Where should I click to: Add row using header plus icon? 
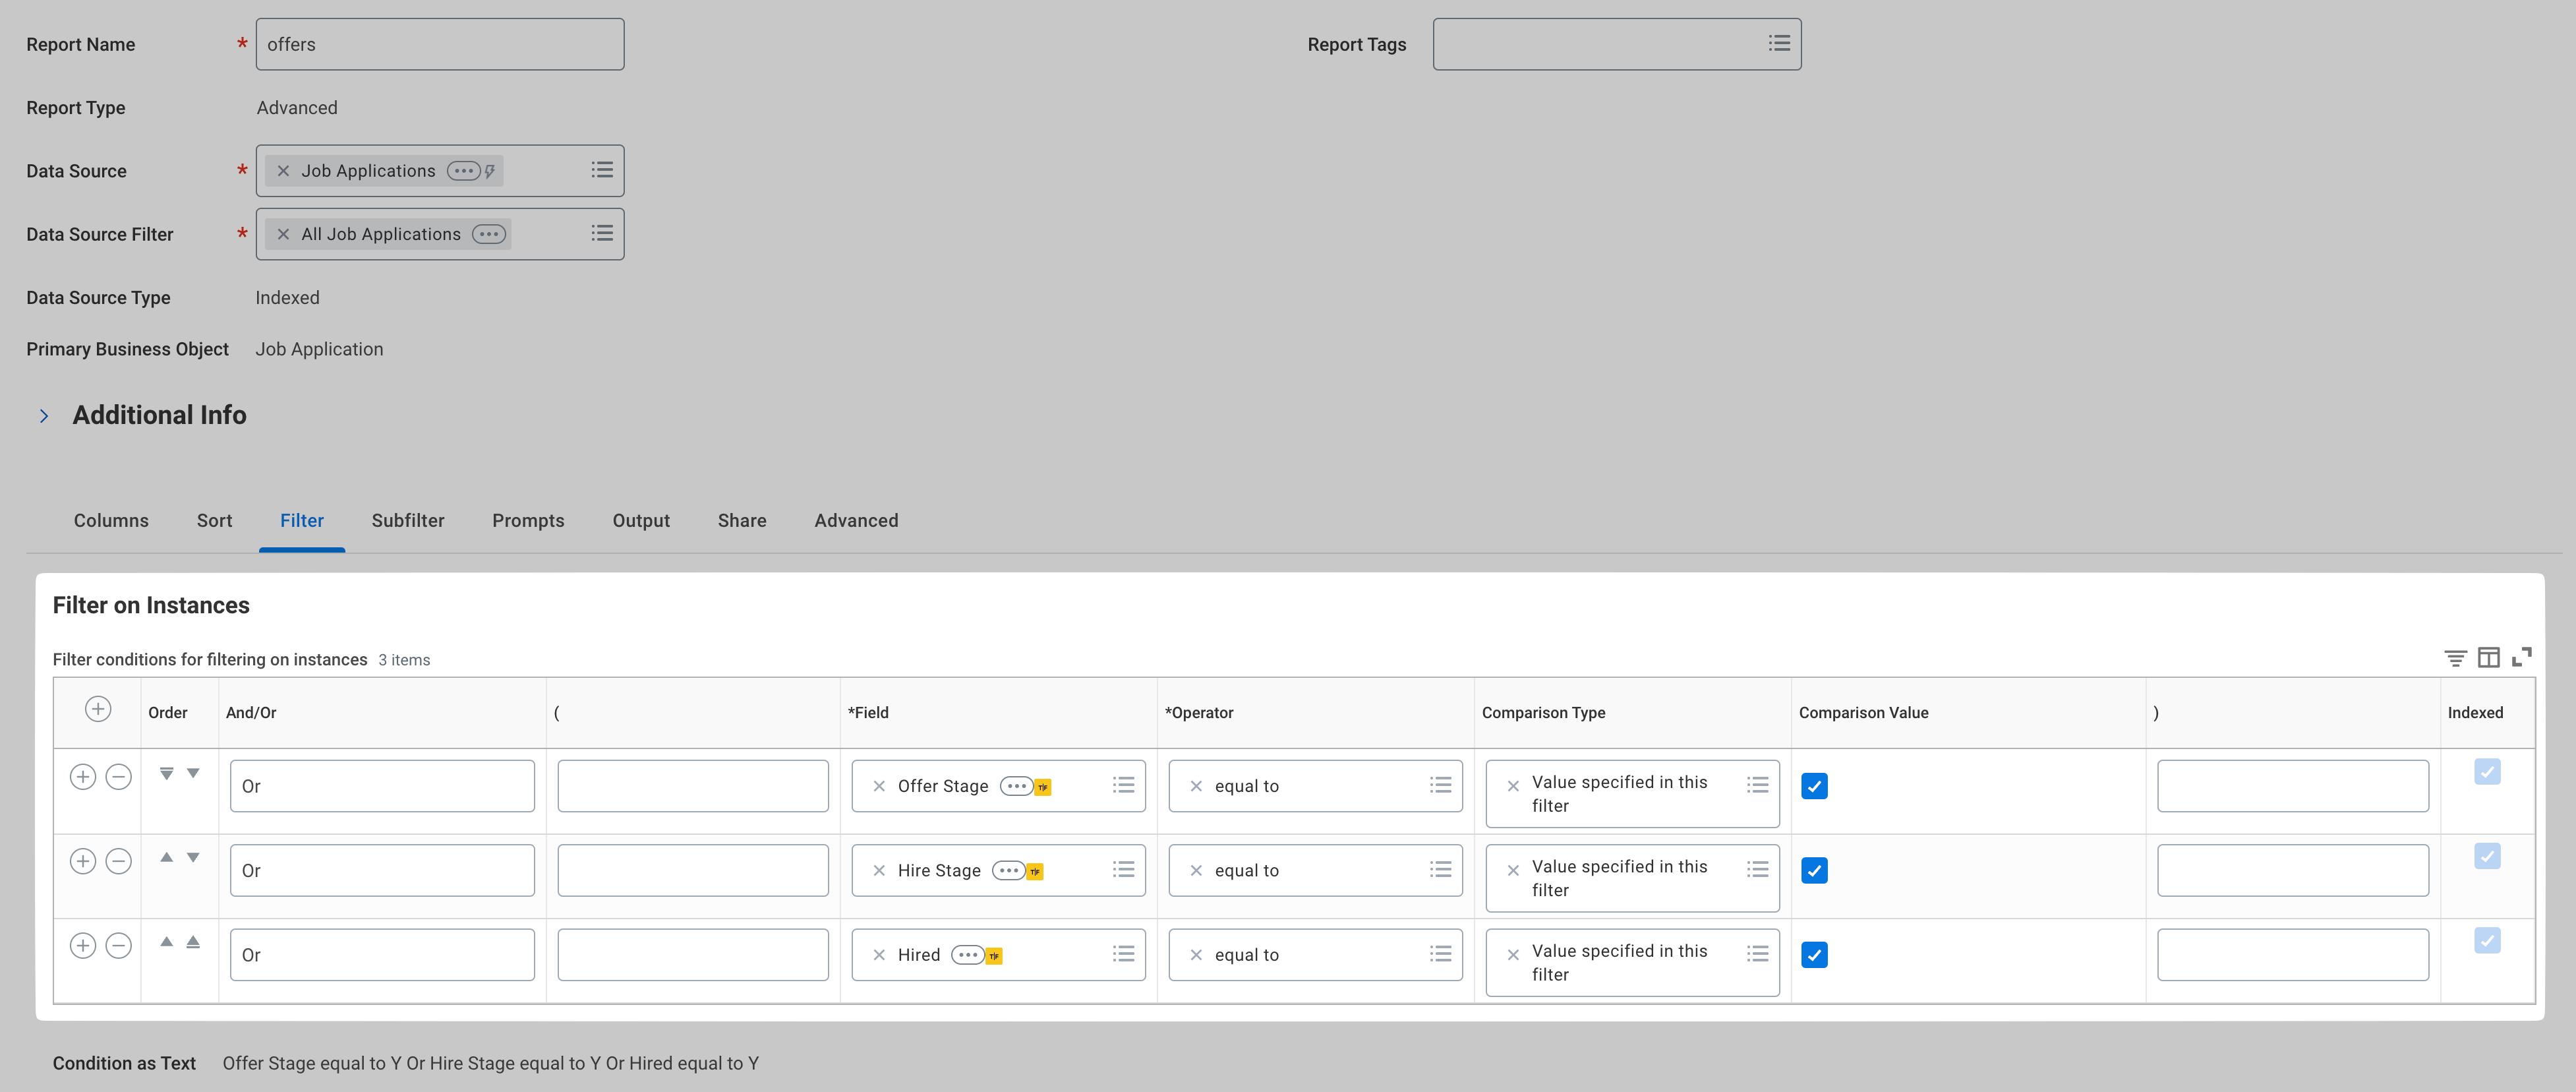point(97,709)
